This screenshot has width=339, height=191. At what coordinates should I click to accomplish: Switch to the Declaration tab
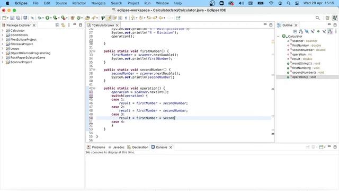(x=138, y=147)
